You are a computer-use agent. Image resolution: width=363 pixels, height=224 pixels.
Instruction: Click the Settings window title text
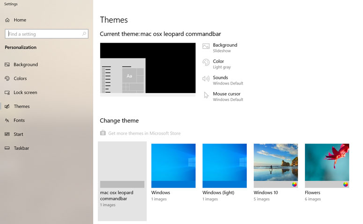click(11, 4)
